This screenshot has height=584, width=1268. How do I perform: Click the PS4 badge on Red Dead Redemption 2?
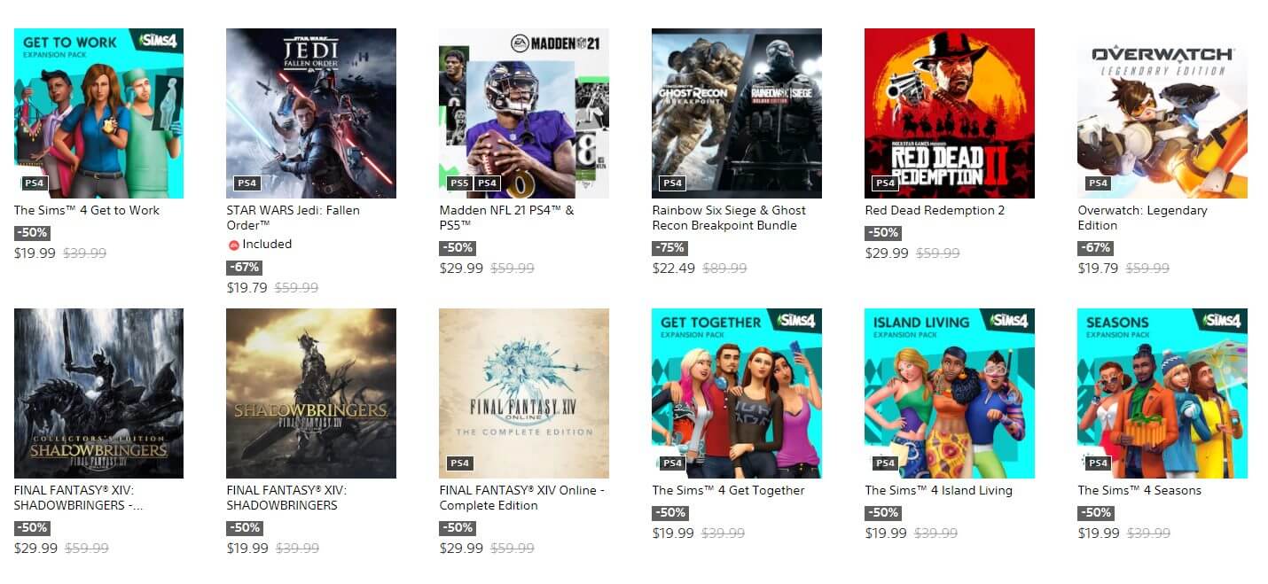click(885, 183)
